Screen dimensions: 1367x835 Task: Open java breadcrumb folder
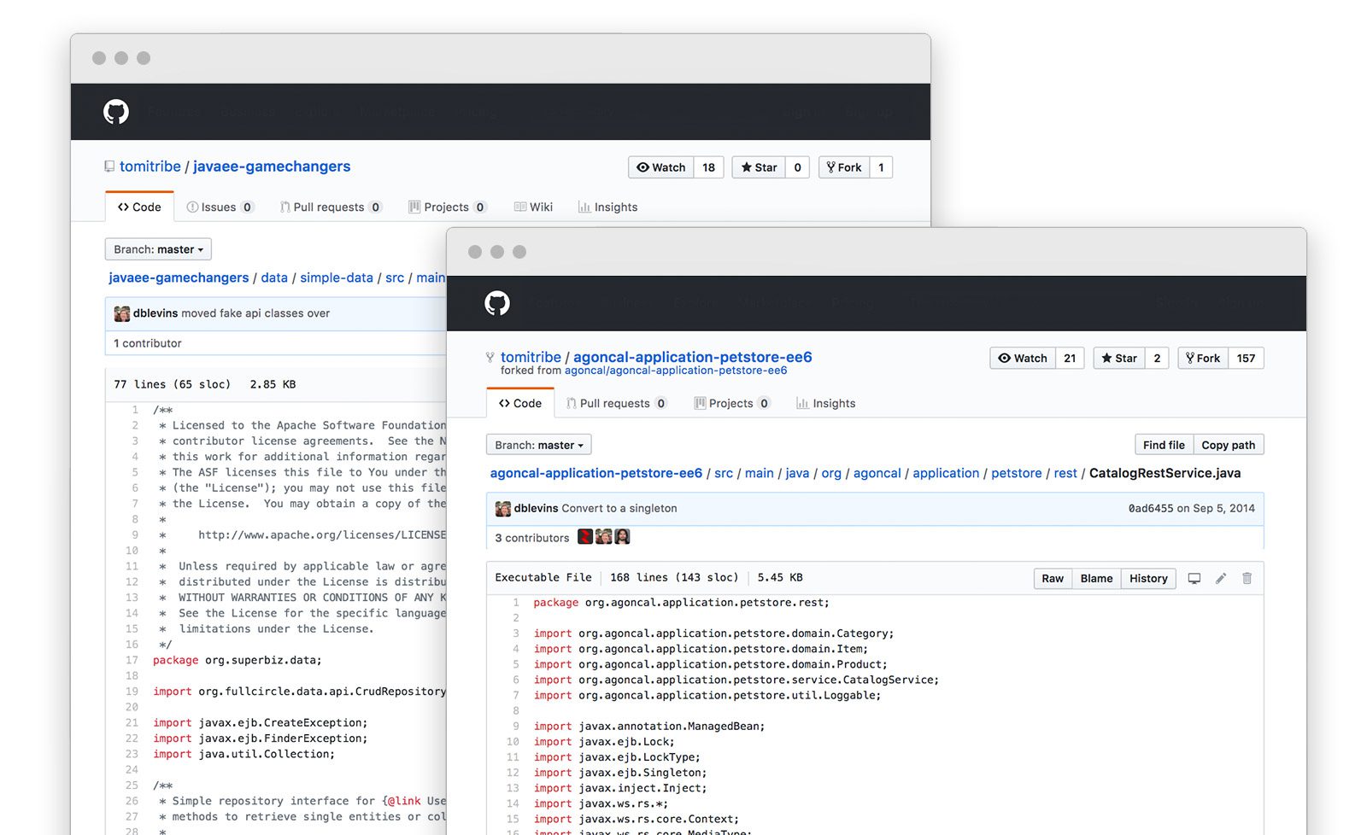[797, 473]
